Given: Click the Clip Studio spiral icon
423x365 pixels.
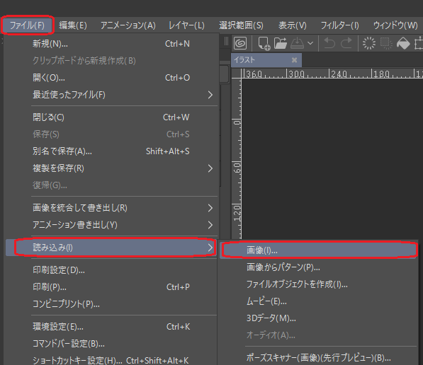Looking at the screenshot, I should pyautogui.click(x=240, y=43).
